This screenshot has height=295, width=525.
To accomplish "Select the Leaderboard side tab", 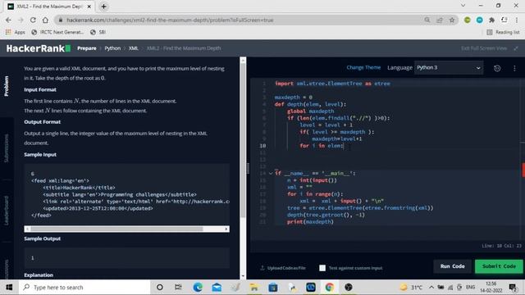I will pyautogui.click(x=6, y=211).
